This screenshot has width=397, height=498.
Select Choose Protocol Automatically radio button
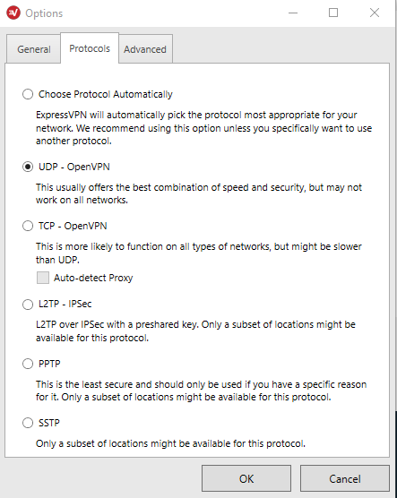click(x=28, y=94)
